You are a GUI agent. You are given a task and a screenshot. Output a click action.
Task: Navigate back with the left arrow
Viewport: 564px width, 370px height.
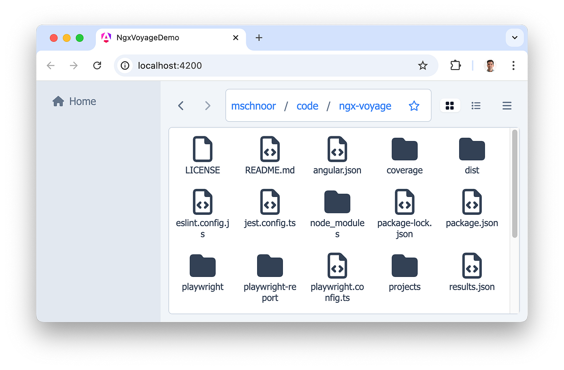180,106
